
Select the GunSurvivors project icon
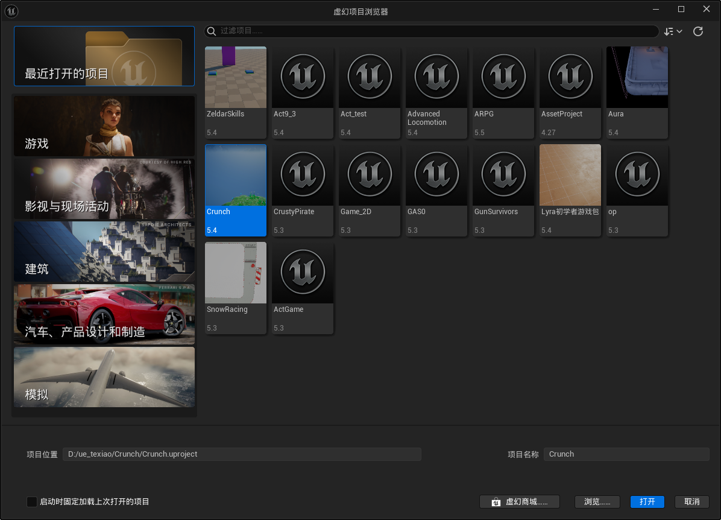click(x=503, y=175)
